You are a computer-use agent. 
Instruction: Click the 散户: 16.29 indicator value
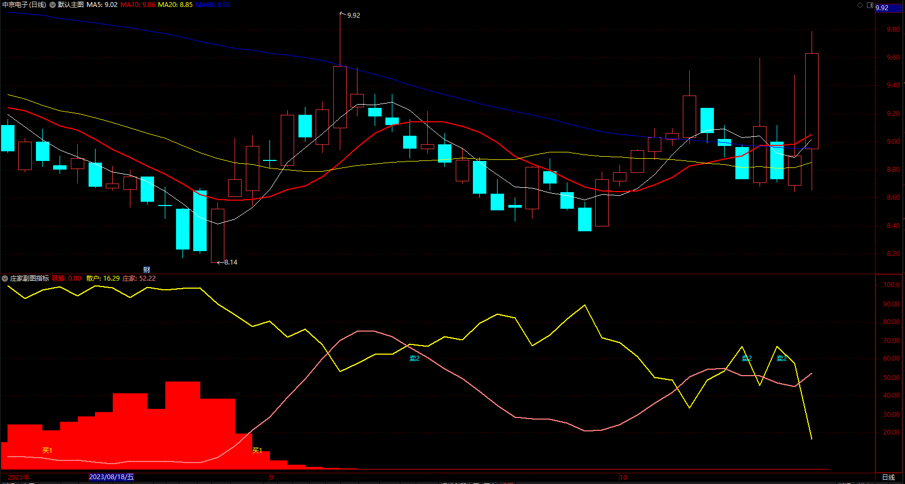103,278
